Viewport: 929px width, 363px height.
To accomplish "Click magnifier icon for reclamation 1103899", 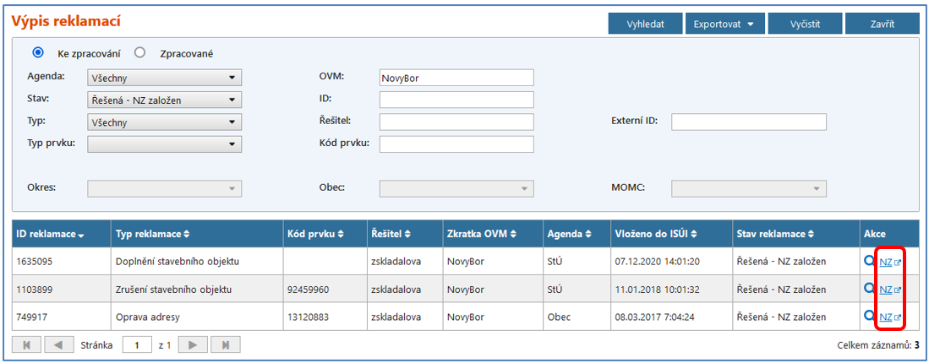I will pyautogui.click(x=869, y=289).
